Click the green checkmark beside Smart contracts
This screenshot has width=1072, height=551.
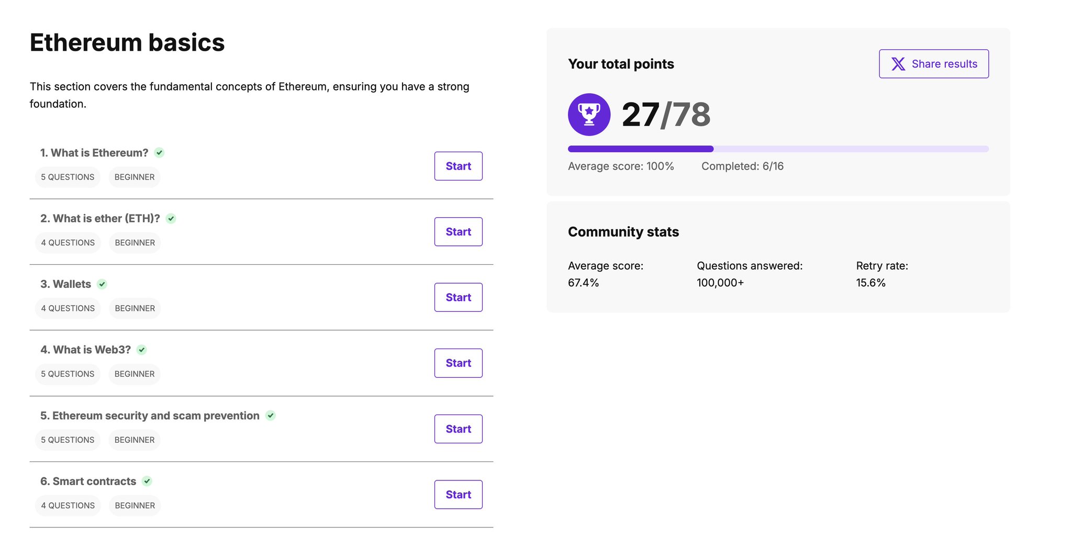click(x=147, y=481)
